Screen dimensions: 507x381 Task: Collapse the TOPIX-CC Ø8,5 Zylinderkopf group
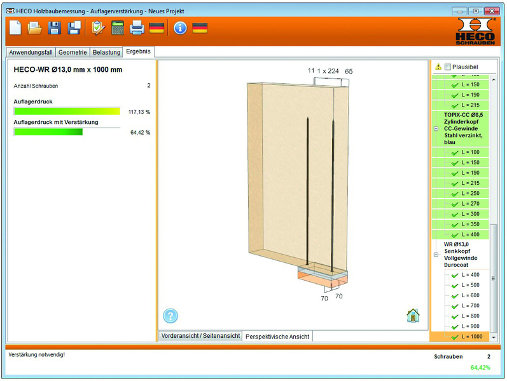[x=436, y=128]
